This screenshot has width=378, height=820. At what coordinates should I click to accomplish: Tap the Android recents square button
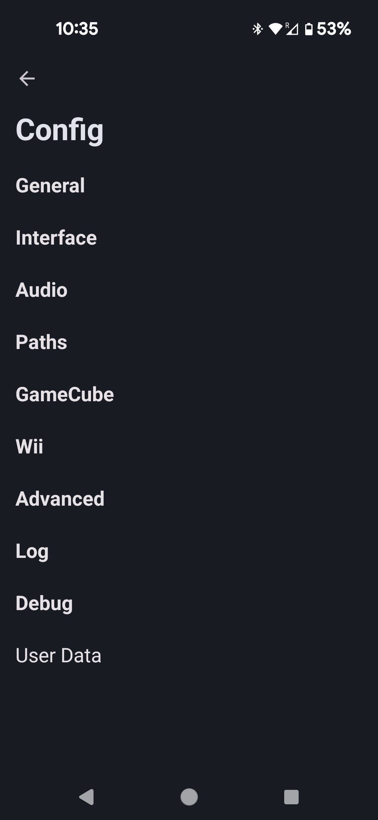[x=291, y=797]
